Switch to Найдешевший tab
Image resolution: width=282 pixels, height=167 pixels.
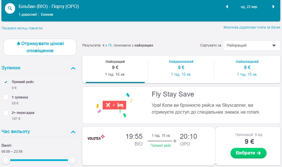coord(181,68)
